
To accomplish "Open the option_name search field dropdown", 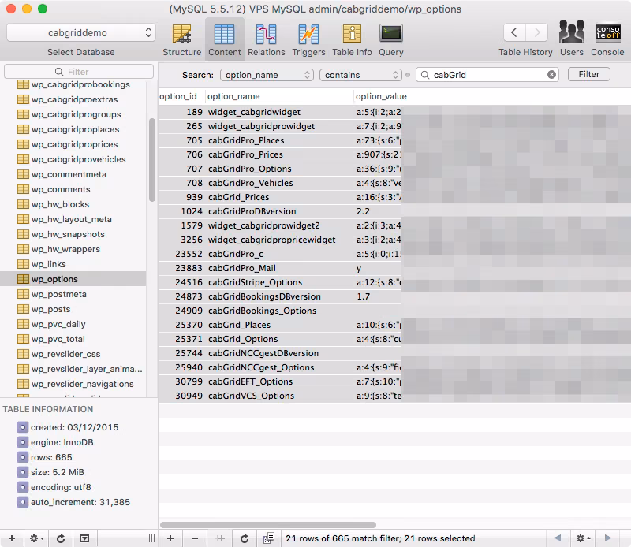I will (x=267, y=75).
